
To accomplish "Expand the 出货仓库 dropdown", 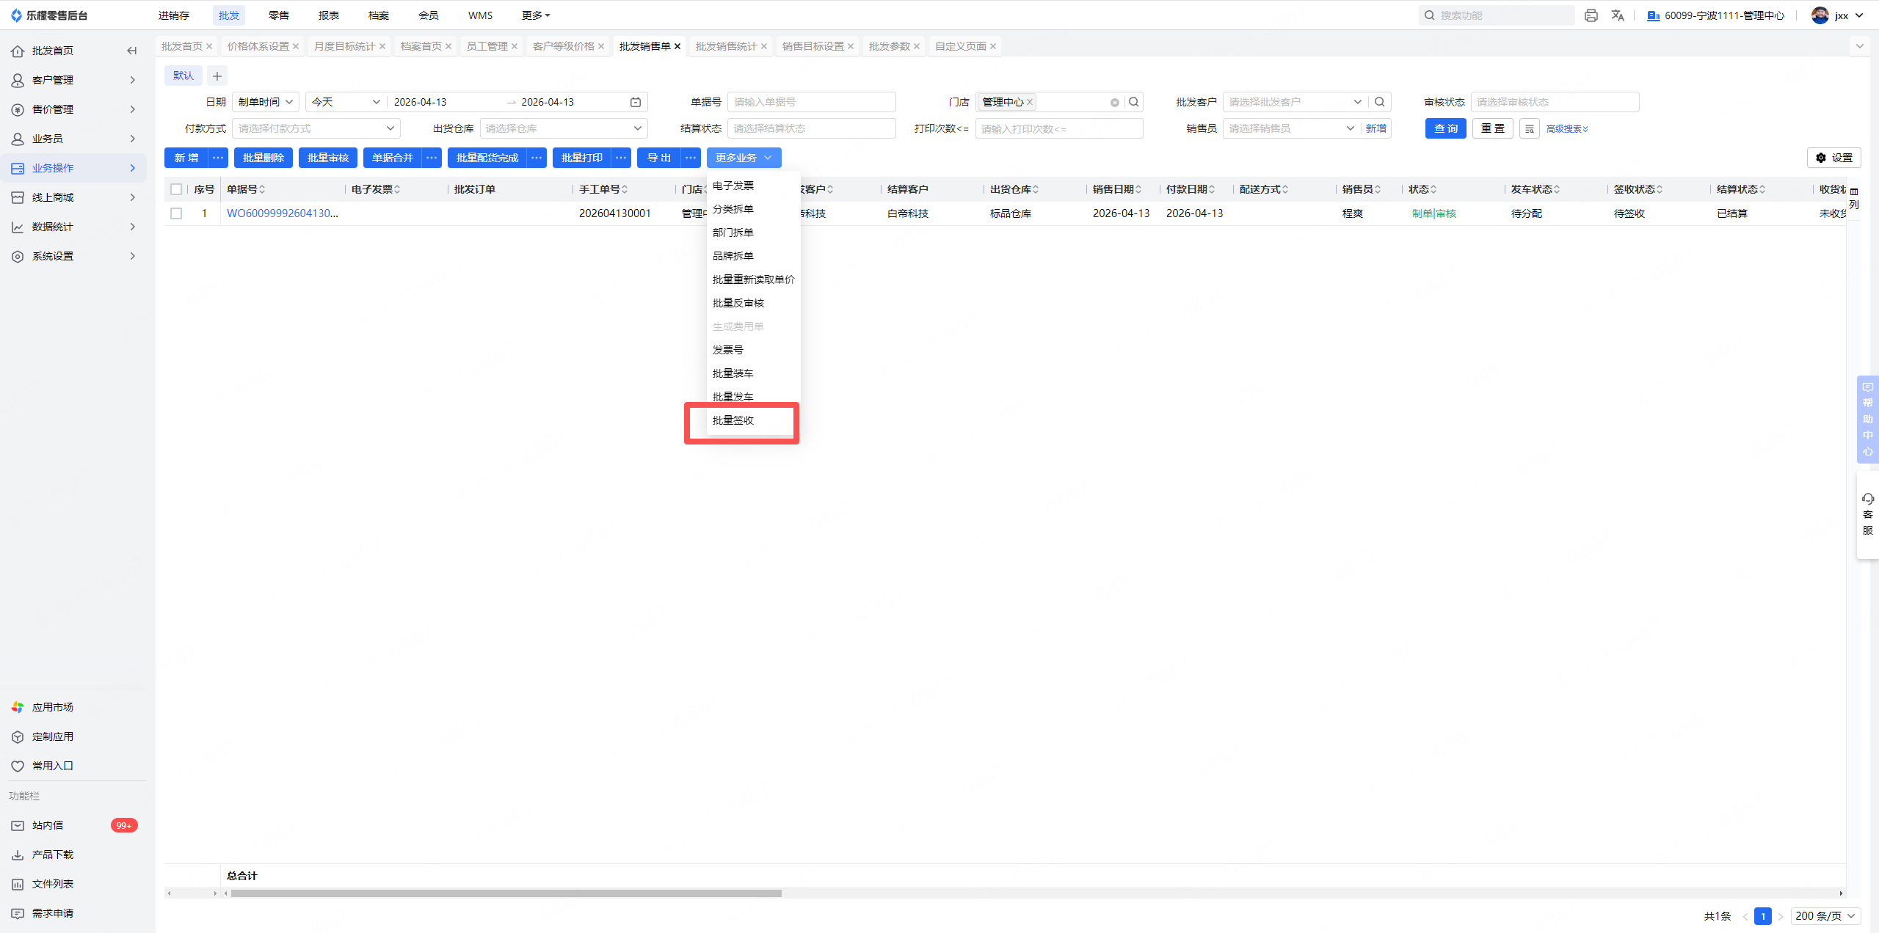I will [564, 128].
